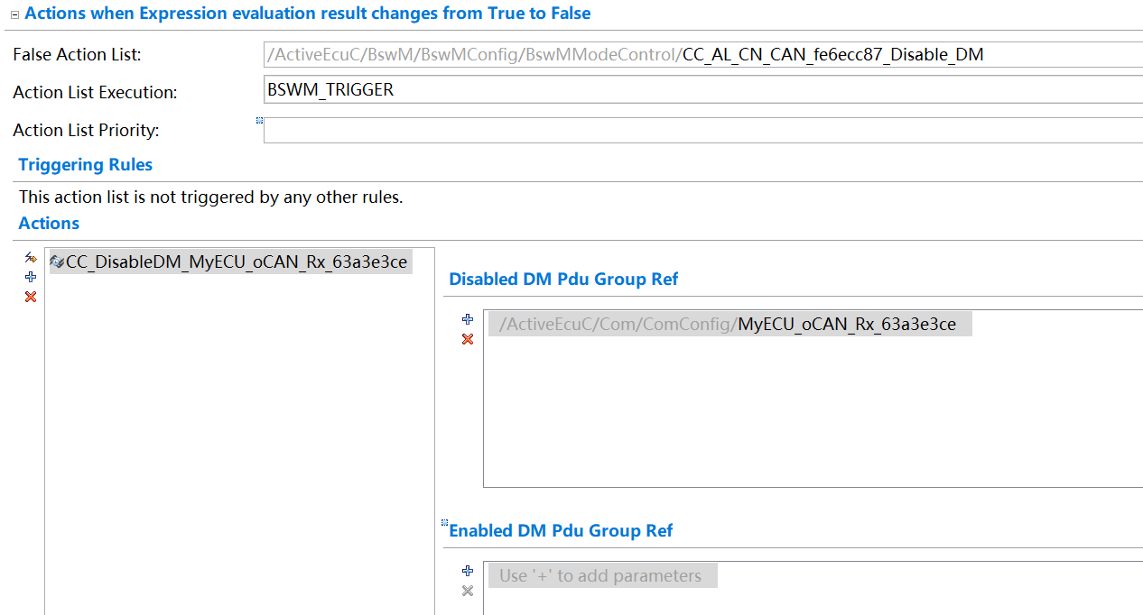Click the lightning-arrow icon above the Actions add button

click(31, 258)
